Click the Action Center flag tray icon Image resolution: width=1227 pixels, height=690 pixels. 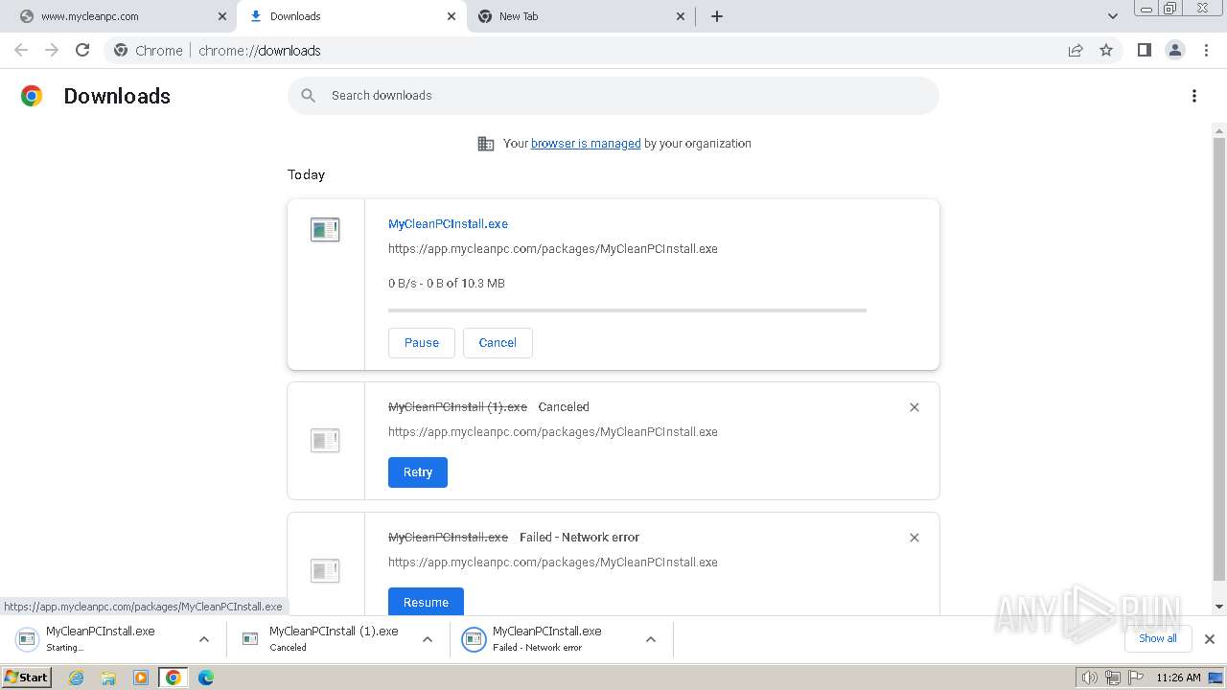point(1134,678)
